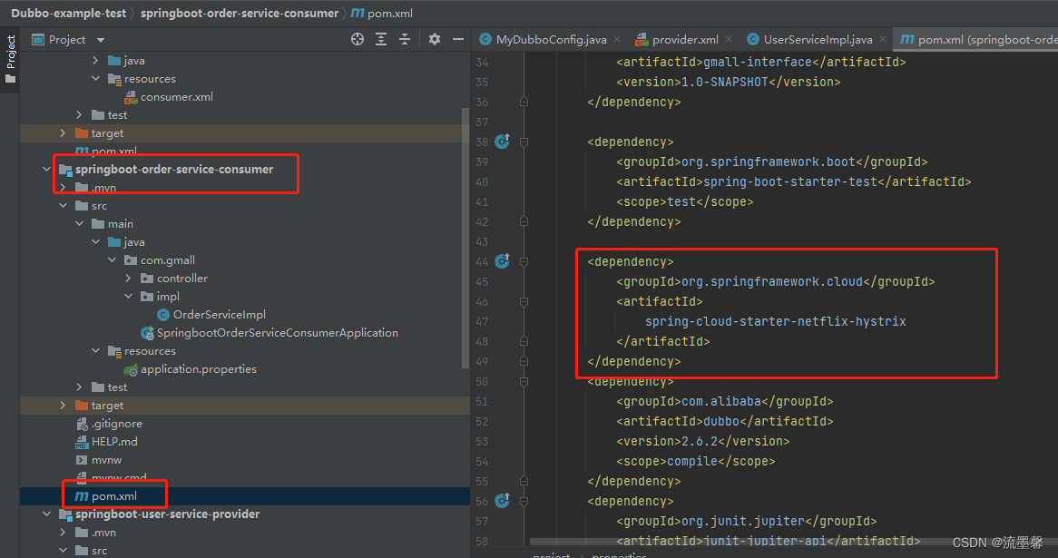Screen dimensions: 1058x558
Task: Select controller package folder
Action: 182,278
